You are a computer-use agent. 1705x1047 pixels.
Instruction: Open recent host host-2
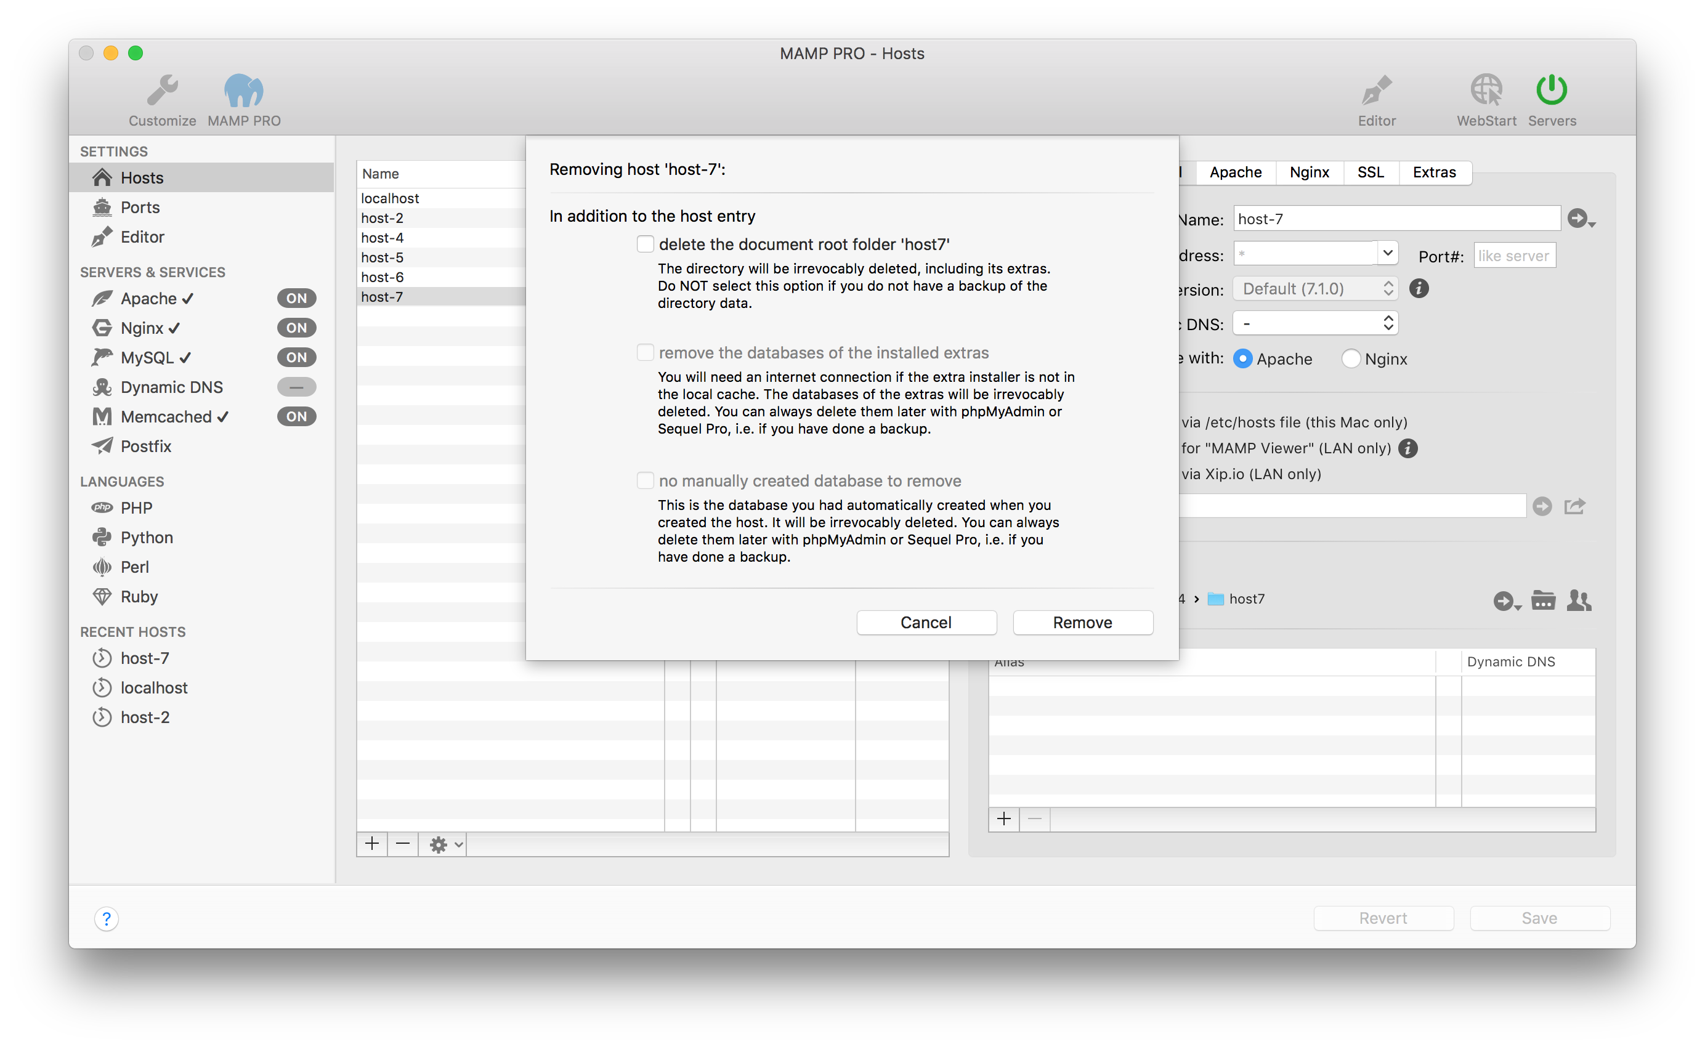point(145,718)
